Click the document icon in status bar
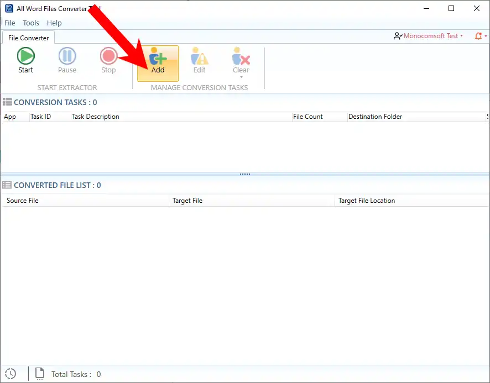This screenshot has width=490, height=383. 40,373
